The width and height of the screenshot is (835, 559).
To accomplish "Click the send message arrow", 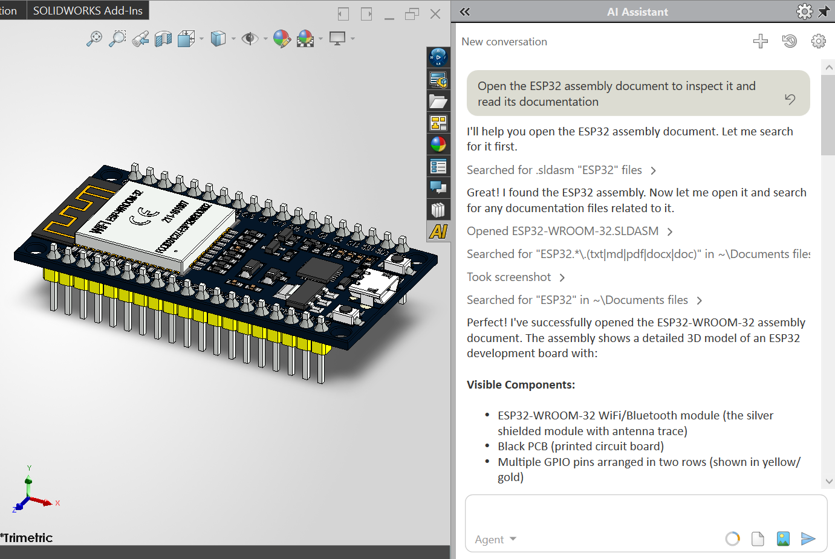I will 808,538.
